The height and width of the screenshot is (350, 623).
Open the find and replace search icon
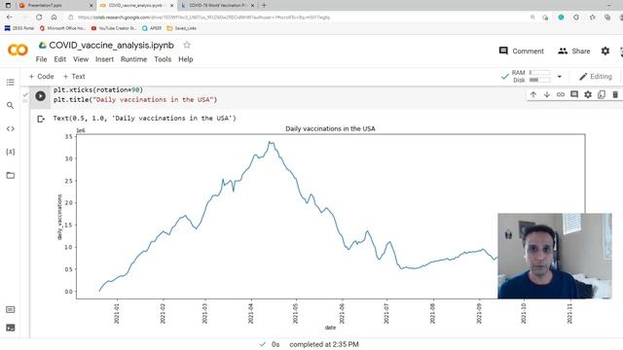coord(11,105)
